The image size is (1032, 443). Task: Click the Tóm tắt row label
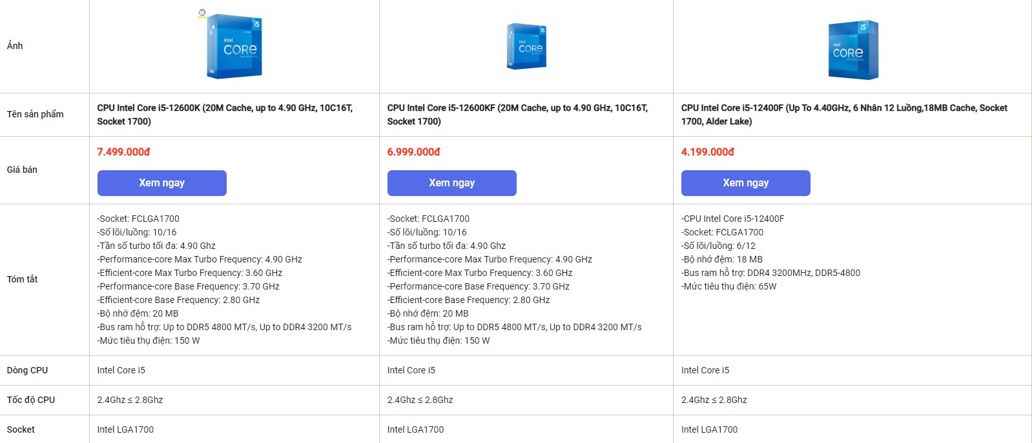22,279
